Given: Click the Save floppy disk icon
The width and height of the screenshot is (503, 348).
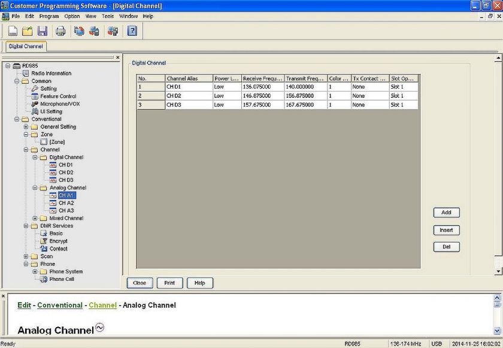Looking at the screenshot, I should 43,31.
